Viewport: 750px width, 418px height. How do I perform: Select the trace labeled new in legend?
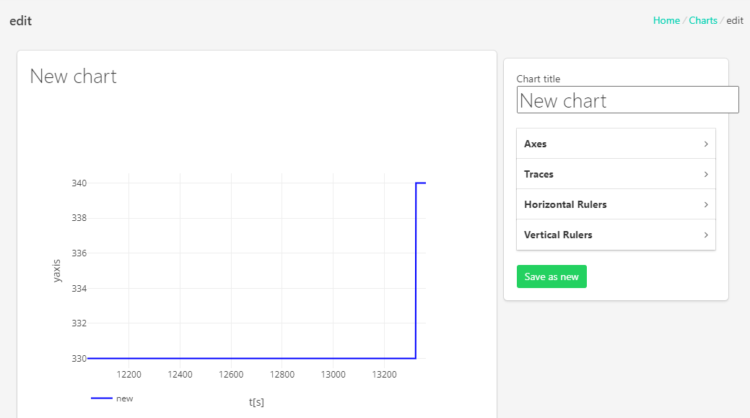coord(124,398)
